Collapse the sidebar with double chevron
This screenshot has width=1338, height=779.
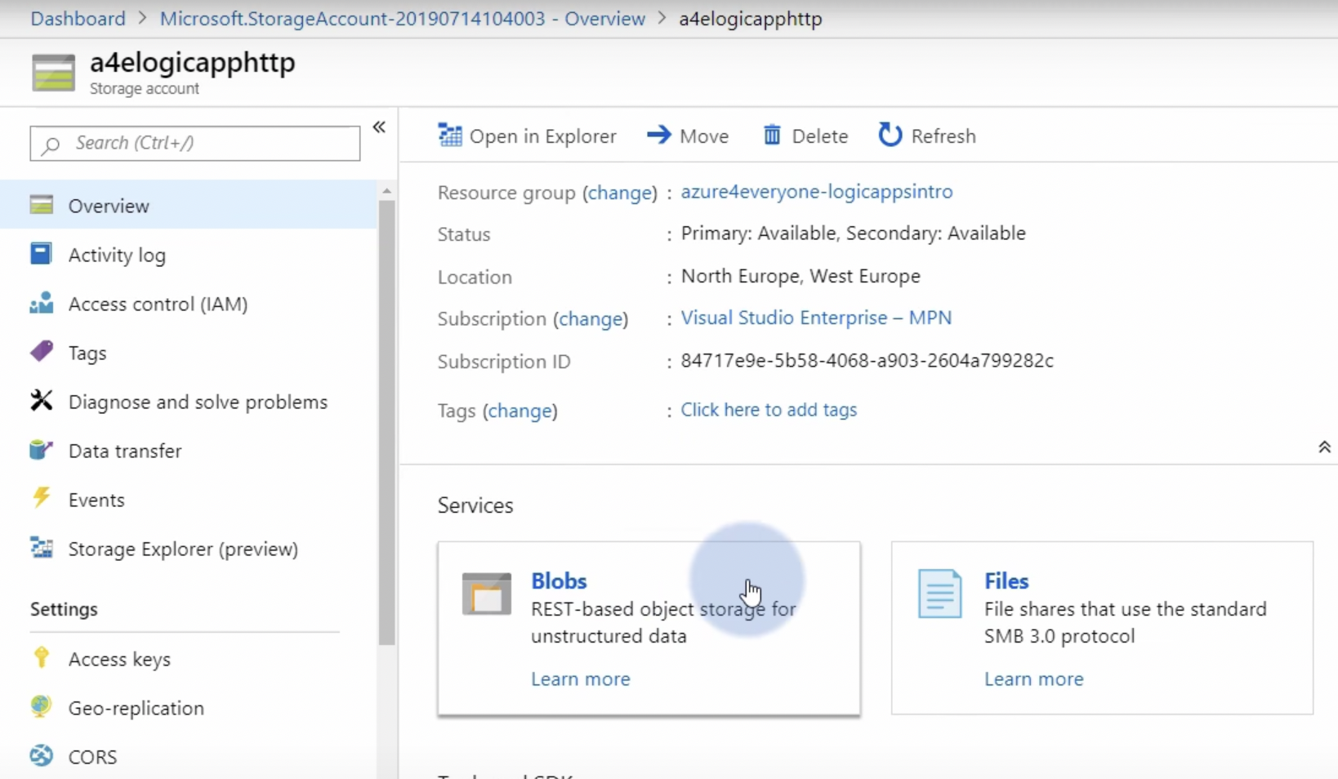379,127
